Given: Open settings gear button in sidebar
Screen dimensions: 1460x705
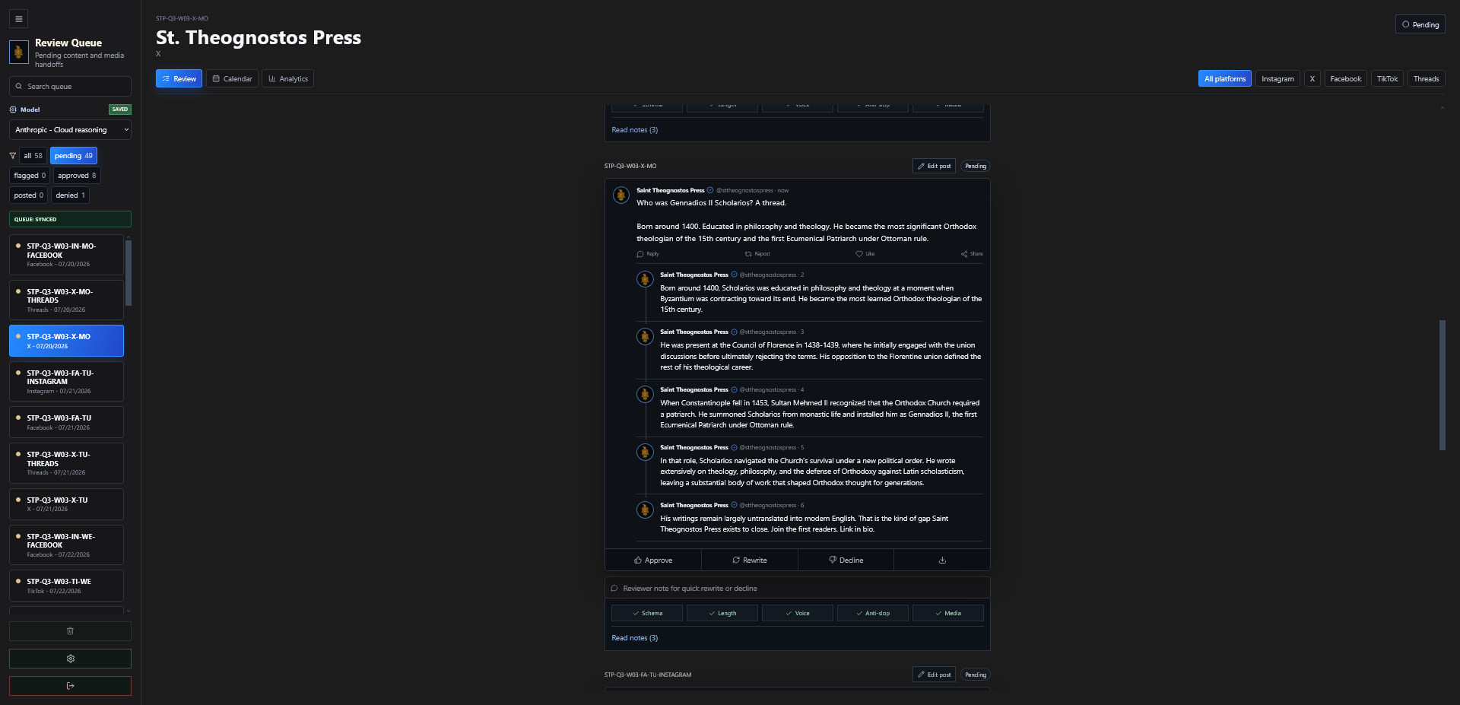Looking at the screenshot, I should tap(70, 659).
